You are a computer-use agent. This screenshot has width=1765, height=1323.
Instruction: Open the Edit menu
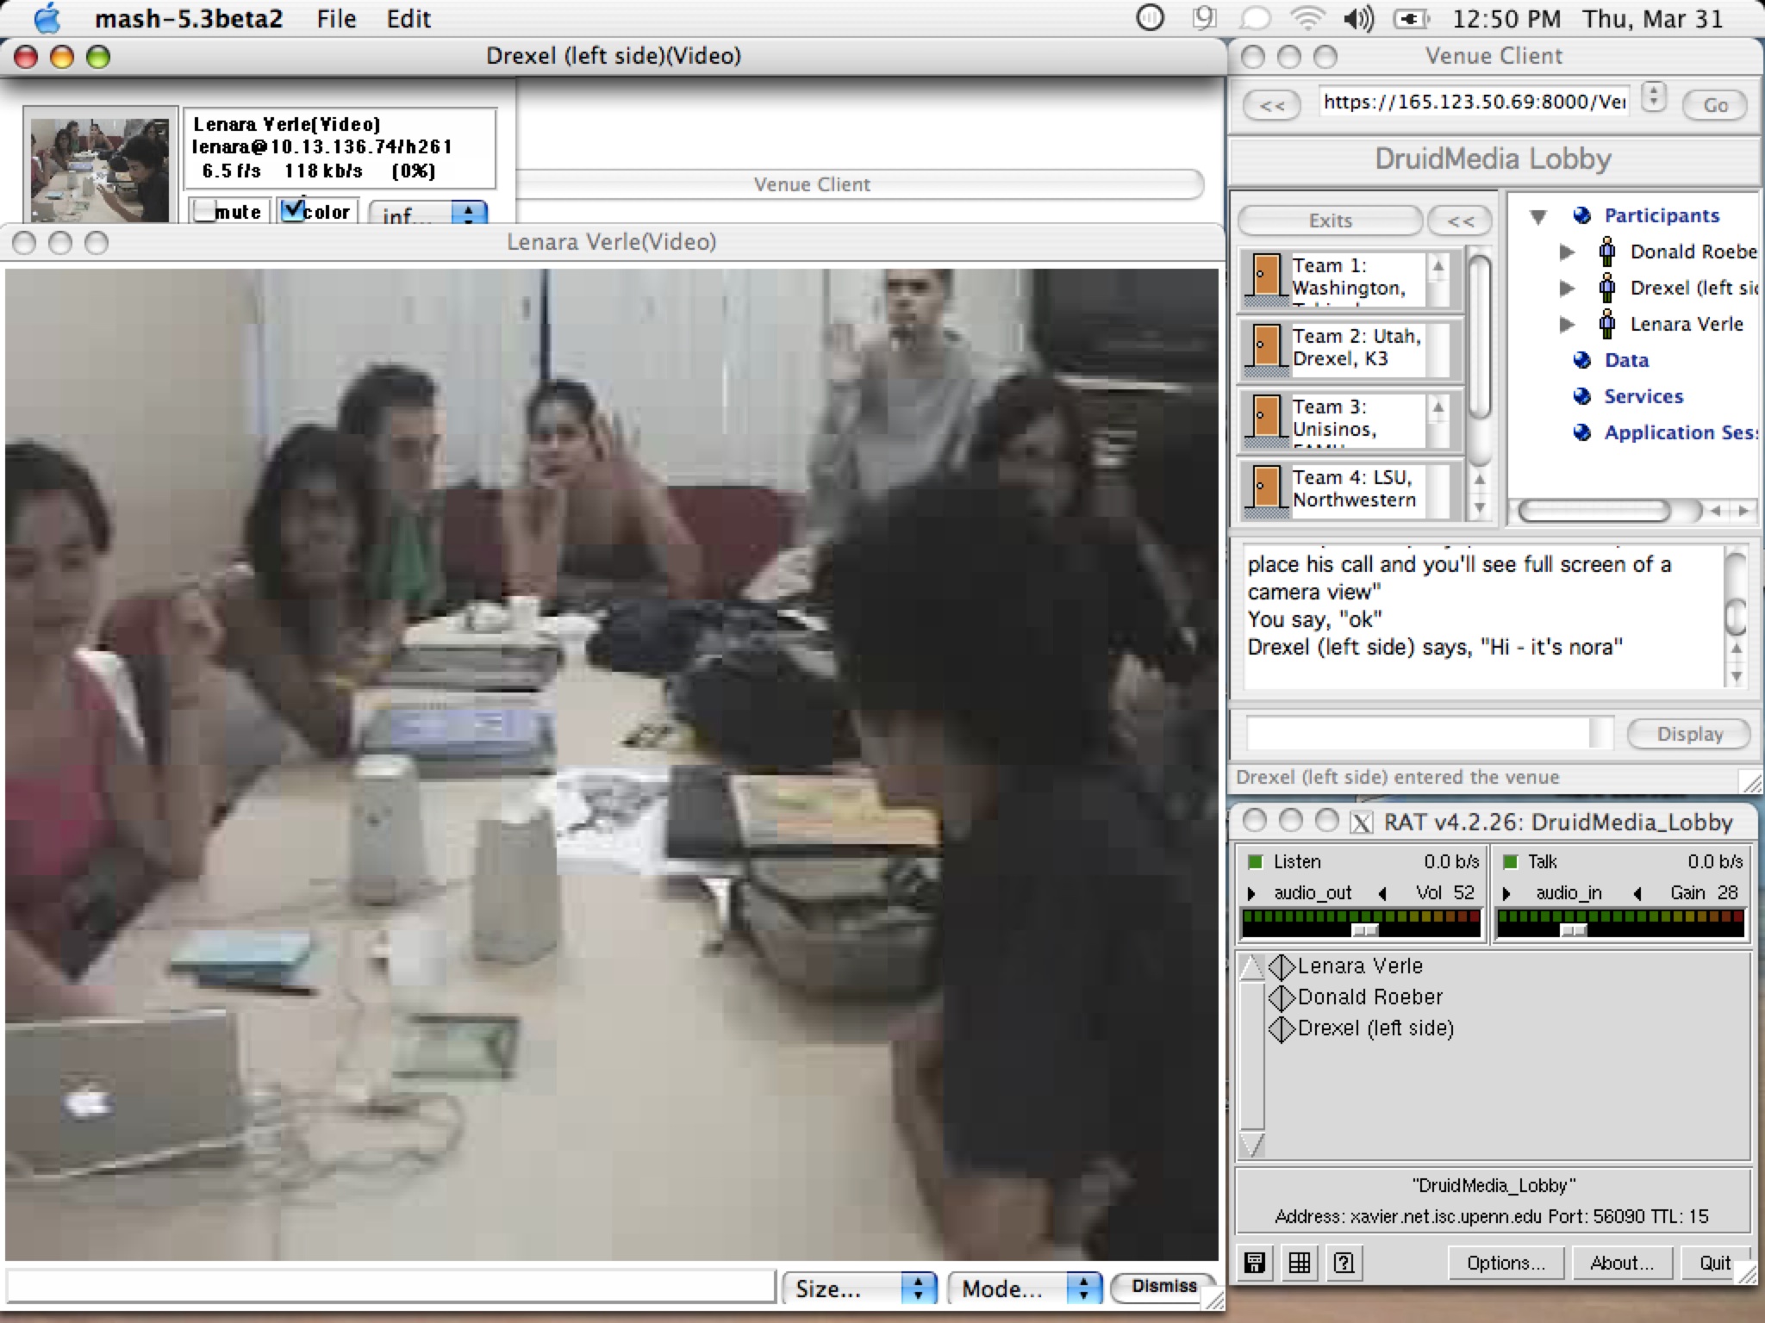point(409,19)
